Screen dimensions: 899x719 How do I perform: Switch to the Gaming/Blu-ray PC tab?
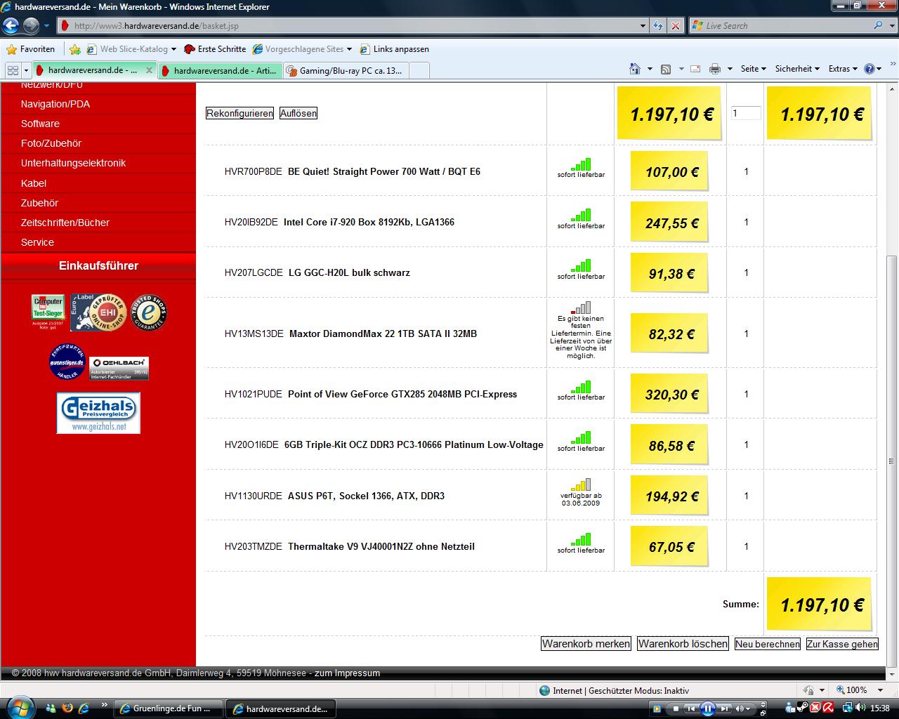coord(346,70)
